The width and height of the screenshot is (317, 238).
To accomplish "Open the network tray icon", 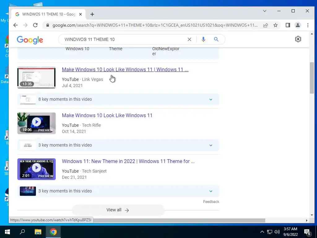I will click(x=270, y=232).
